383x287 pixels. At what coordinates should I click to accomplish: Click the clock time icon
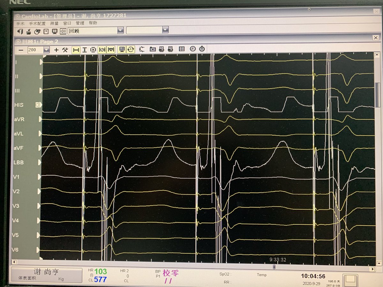[193, 49]
